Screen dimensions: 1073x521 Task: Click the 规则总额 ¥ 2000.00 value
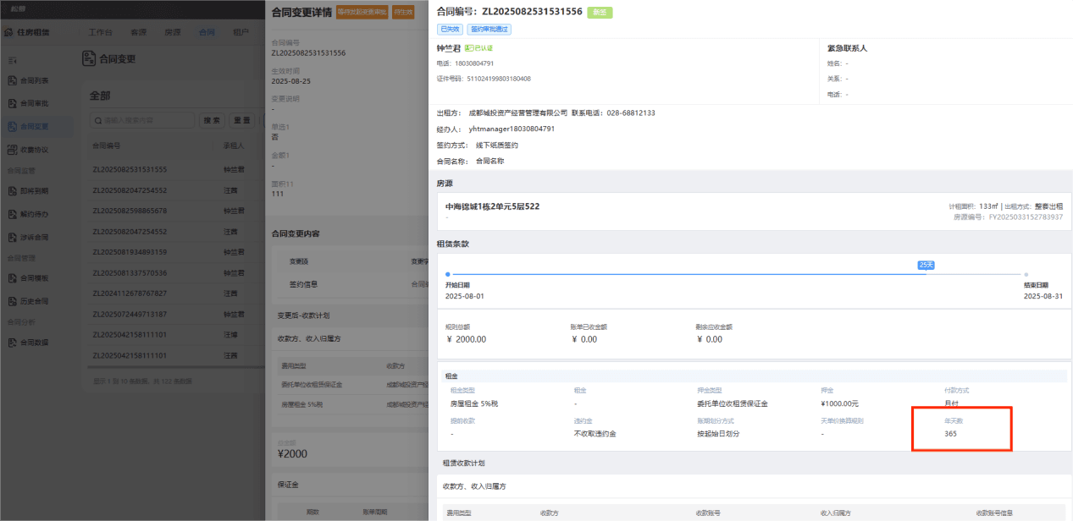(x=466, y=339)
